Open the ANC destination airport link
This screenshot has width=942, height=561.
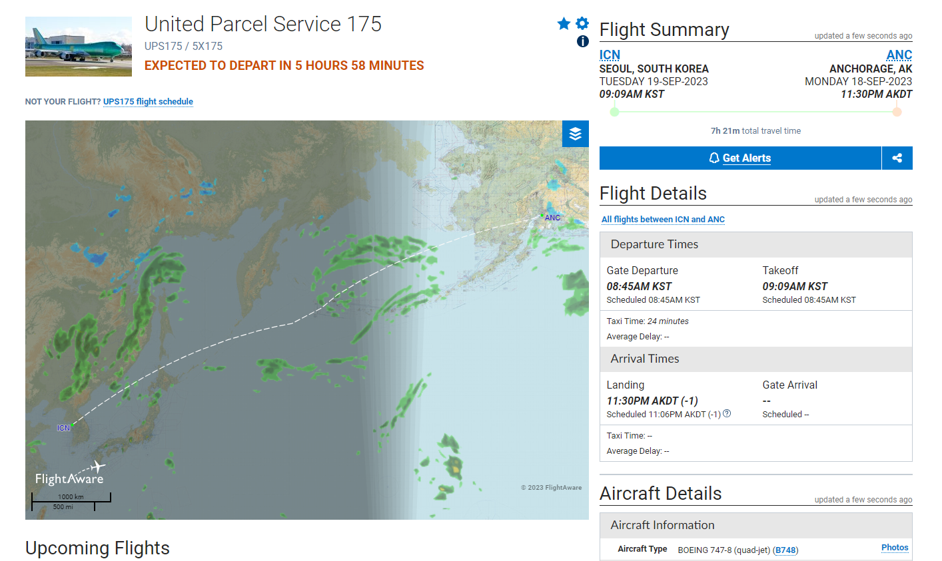899,55
